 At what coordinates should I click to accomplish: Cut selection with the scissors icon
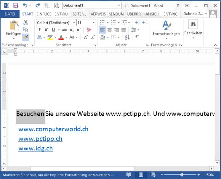(x=26, y=22)
